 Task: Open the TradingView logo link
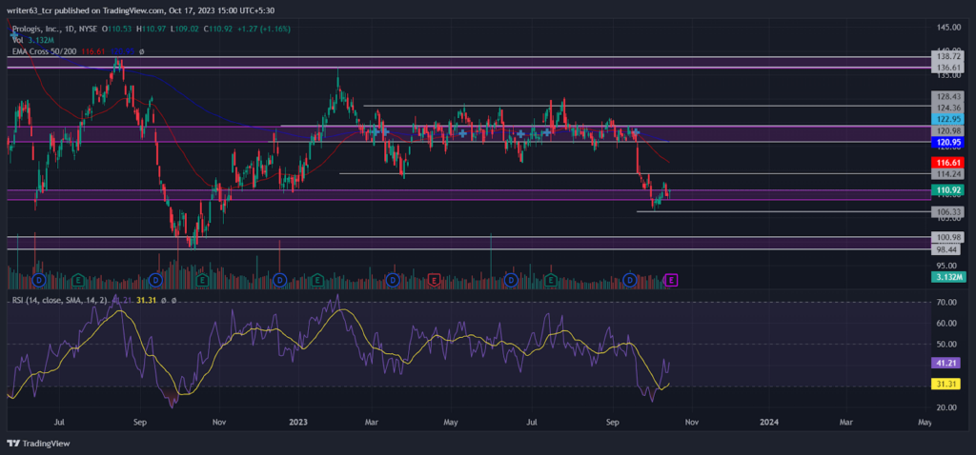[38, 444]
